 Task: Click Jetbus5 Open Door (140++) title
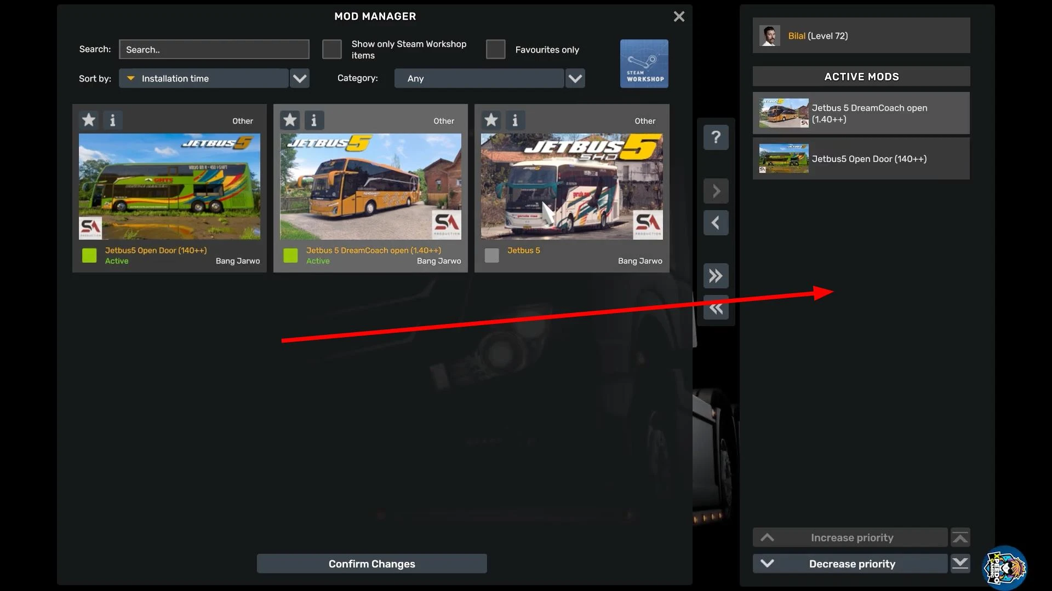click(x=156, y=250)
